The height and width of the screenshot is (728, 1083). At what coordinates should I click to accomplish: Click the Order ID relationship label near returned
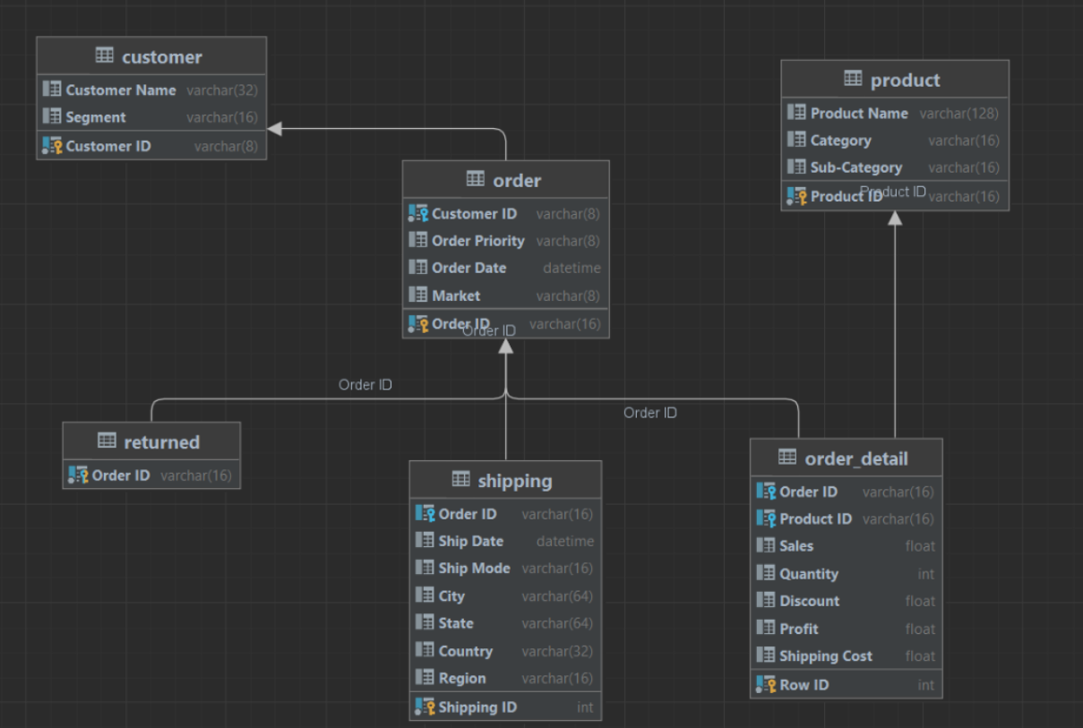[365, 384]
